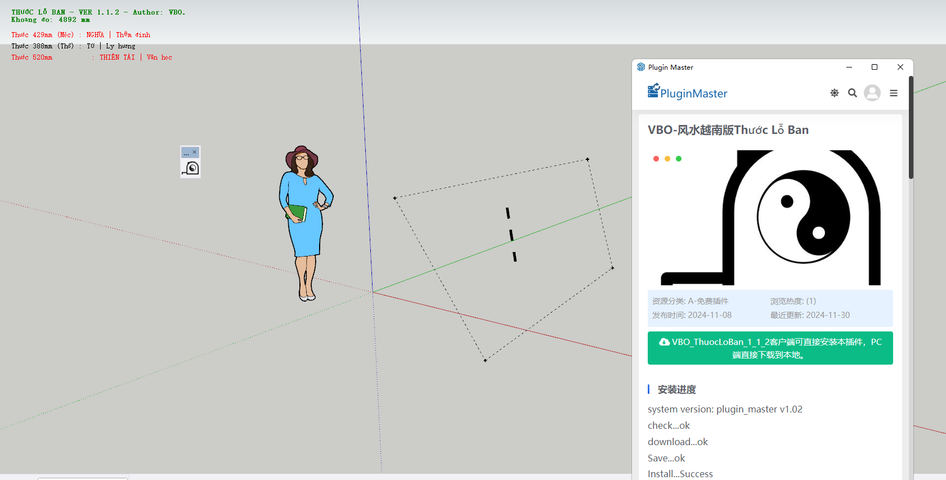This screenshot has height=480, width=946.
Task: Click the measurements input box at bottom
Action: coord(83,478)
